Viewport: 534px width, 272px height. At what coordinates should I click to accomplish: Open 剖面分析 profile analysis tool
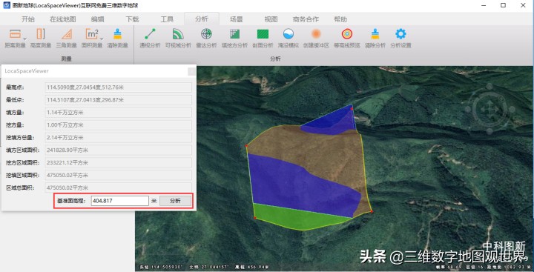[x=263, y=38]
